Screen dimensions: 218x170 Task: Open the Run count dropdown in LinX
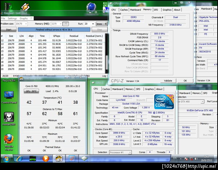pos(89,24)
